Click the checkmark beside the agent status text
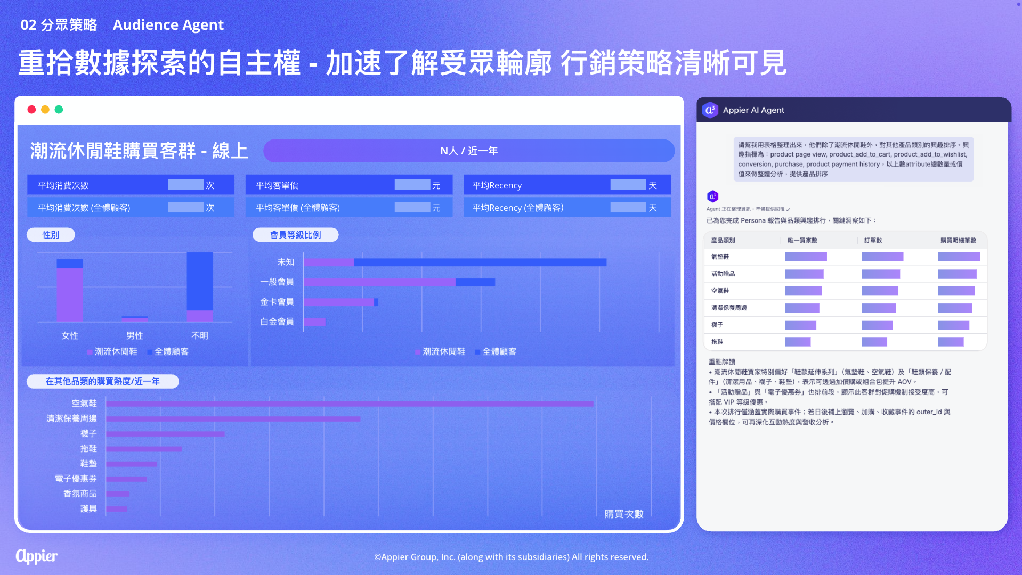Viewport: 1022px width, 575px height. coord(788,209)
